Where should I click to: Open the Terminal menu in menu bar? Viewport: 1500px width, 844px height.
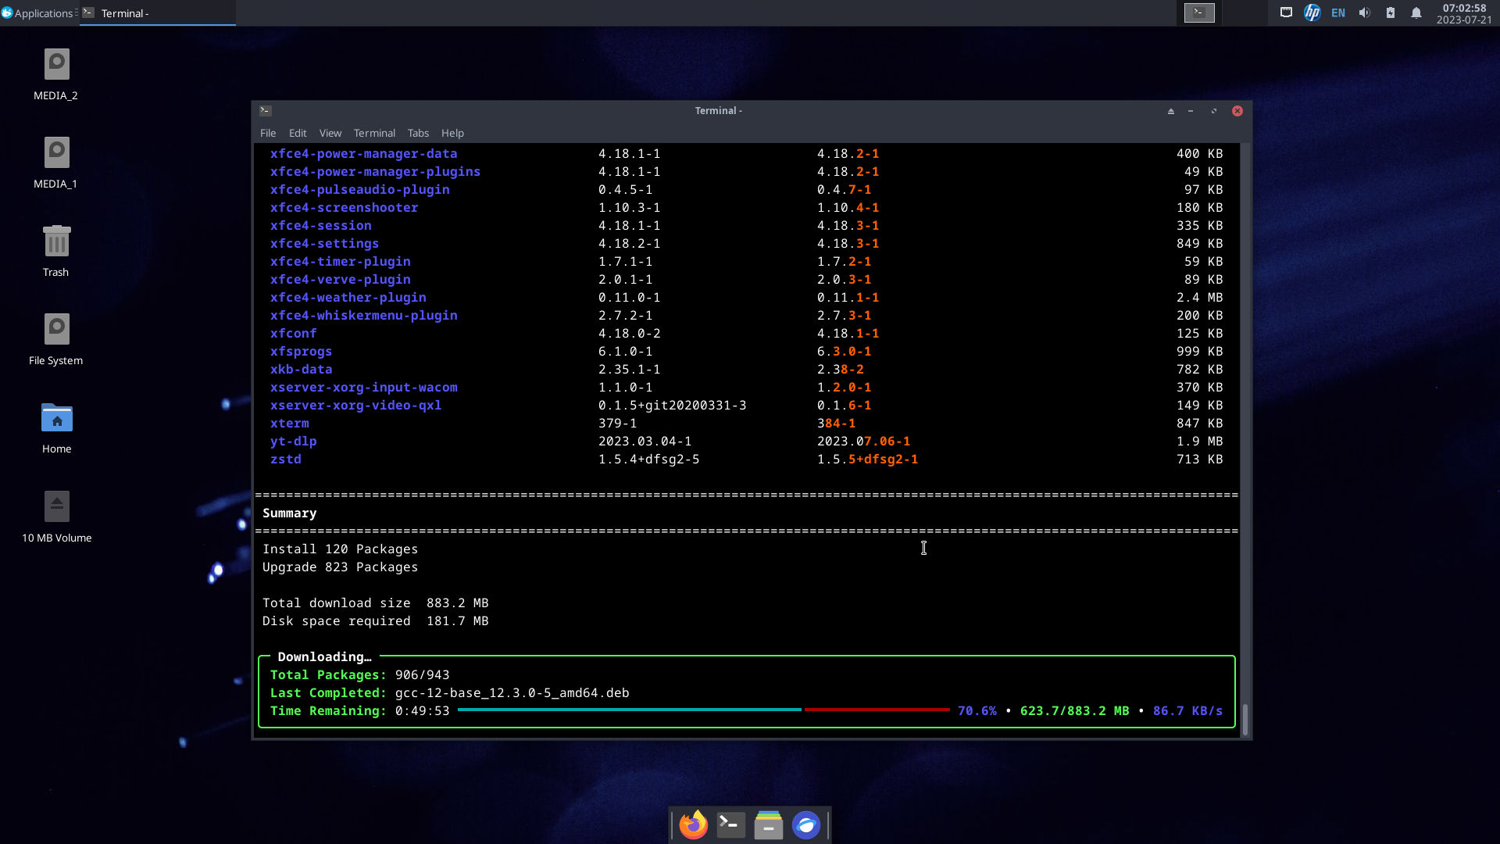374,133
